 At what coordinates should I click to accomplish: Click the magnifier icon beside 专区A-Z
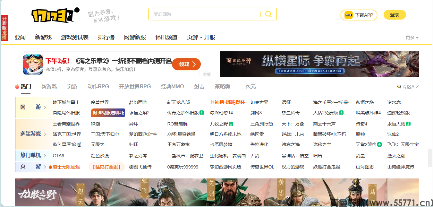click(x=399, y=87)
